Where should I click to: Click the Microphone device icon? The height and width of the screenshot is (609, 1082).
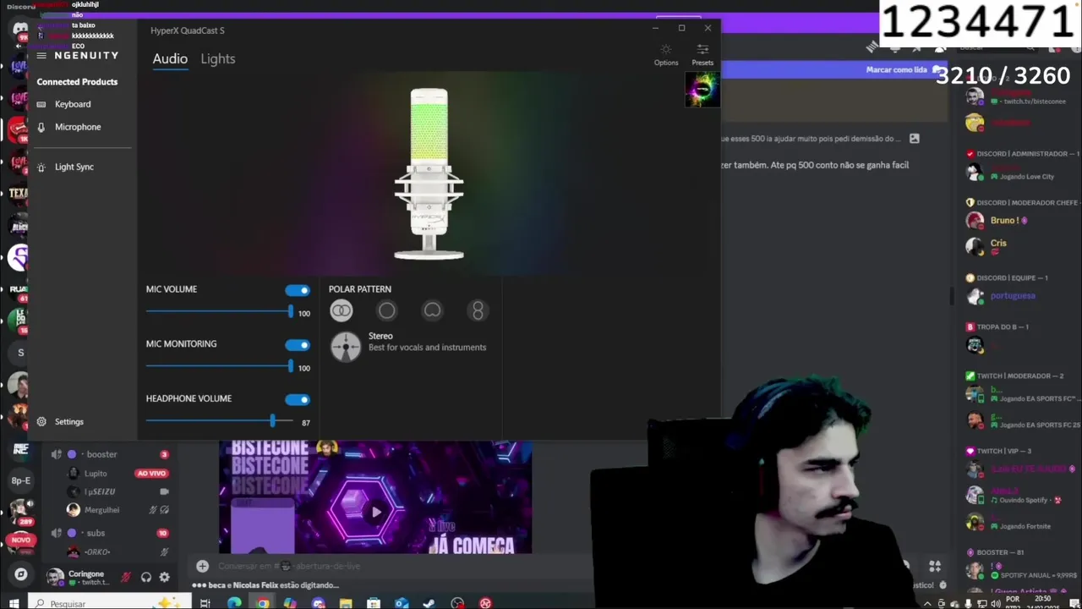coord(41,127)
